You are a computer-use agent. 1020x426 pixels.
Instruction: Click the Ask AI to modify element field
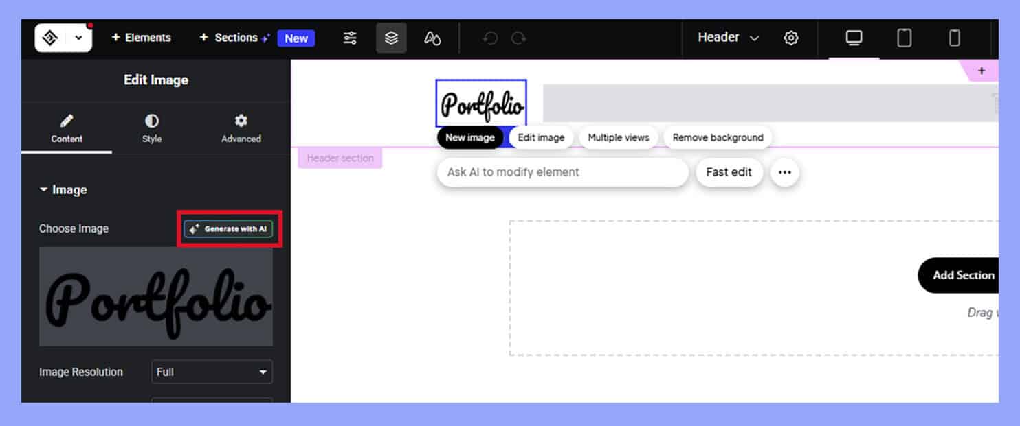pos(562,172)
